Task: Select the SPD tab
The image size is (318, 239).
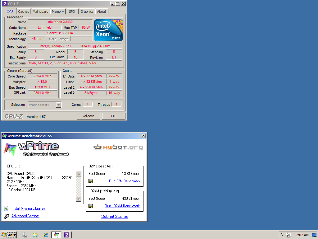Action: (72, 12)
